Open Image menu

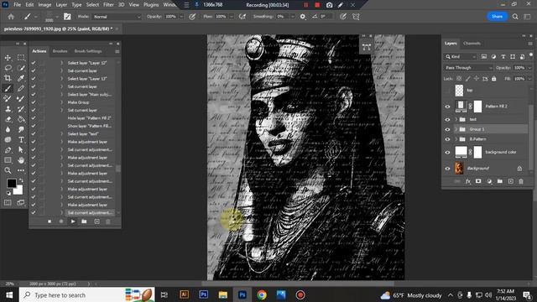[44, 5]
